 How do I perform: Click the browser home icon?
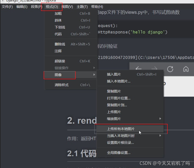point(186,69)
